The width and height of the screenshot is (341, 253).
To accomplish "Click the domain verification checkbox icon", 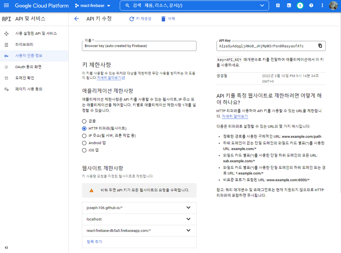I will click(6, 78).
